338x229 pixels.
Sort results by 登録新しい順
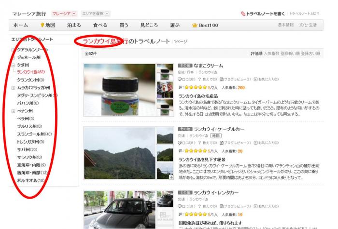point(290,54)
